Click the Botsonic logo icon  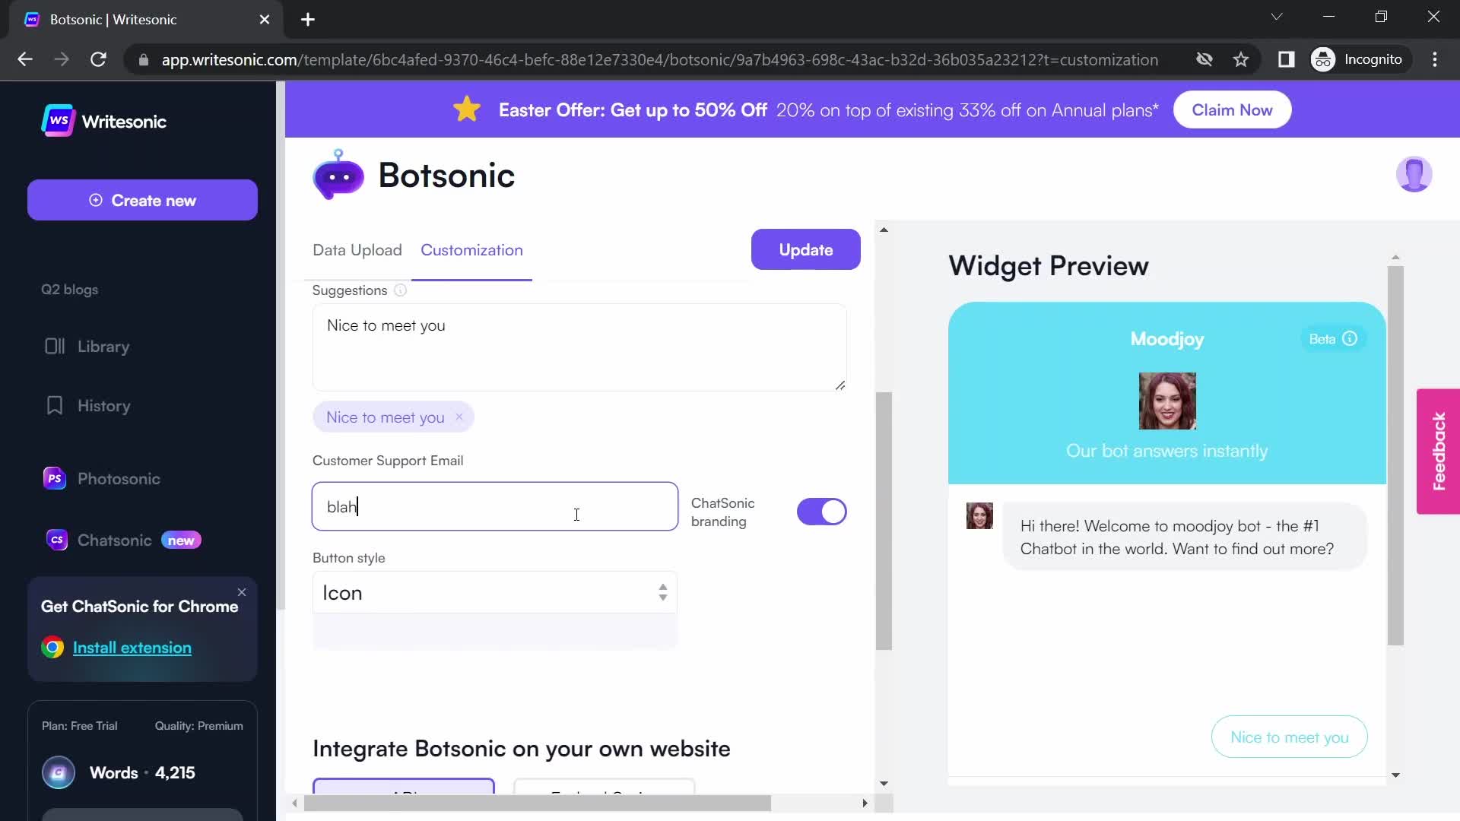(x=338, y=176)
